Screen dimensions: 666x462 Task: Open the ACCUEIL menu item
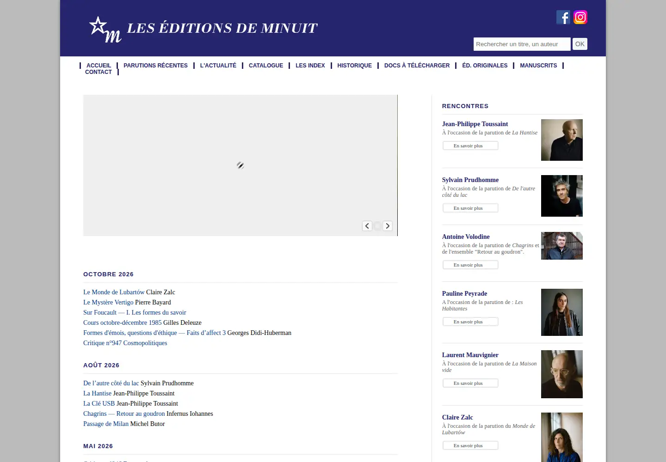[99, 66]
